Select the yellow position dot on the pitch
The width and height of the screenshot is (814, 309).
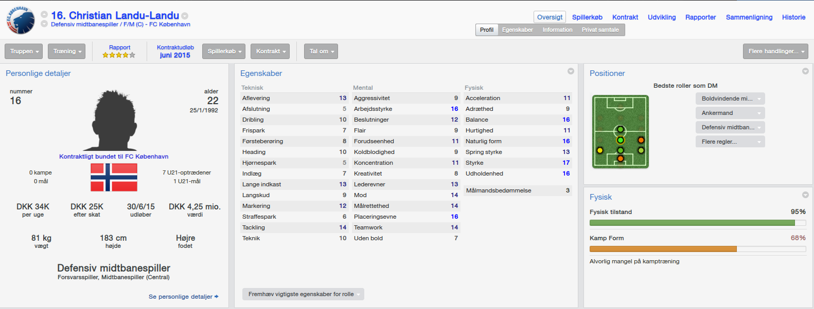pos(600,150)
